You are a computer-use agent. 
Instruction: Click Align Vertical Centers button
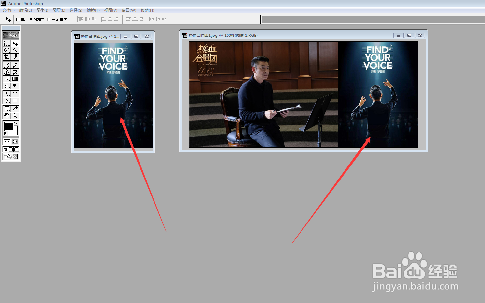[87, 19]
